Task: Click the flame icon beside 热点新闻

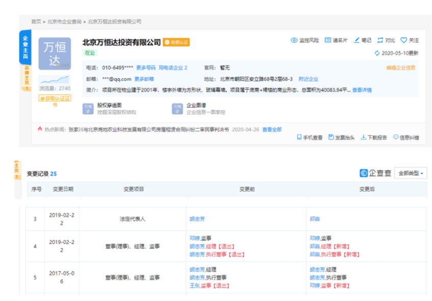Action: pyautogui.click(x=40, y=129)
